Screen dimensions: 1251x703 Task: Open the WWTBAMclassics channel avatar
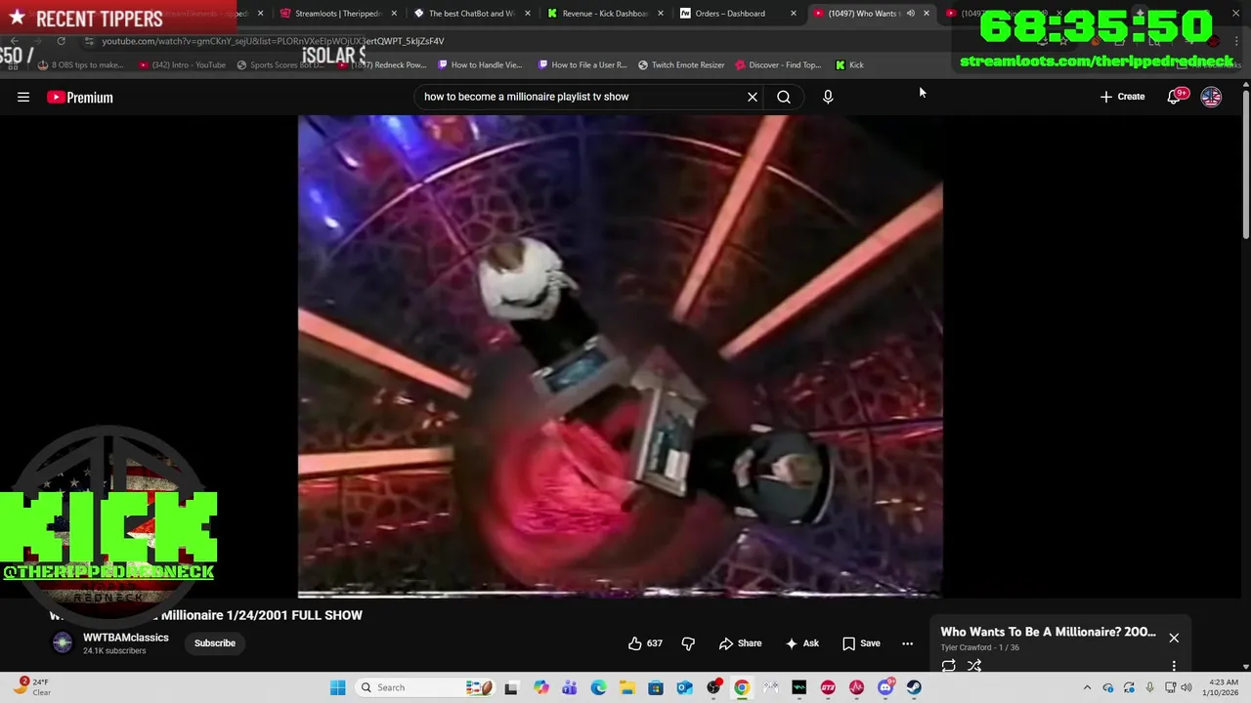[63, 642]
